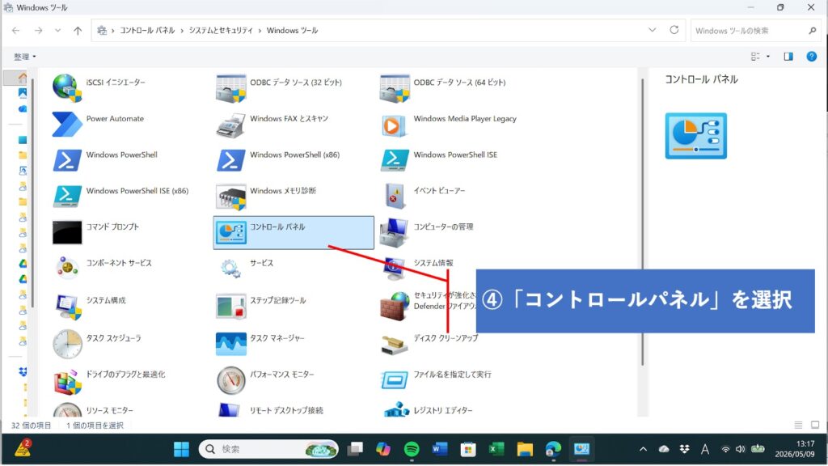
Task: Open the パフォーマンス モニター icon
Action: [230, 380]
